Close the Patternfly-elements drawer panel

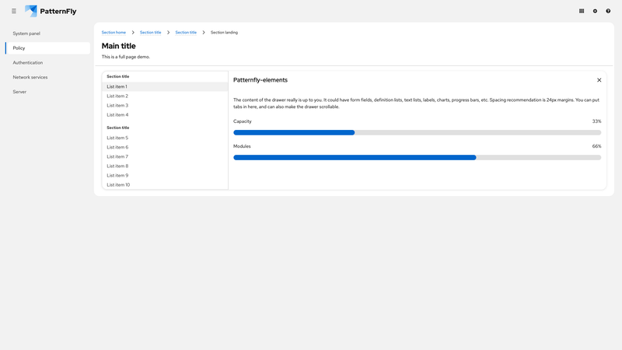(x=599, y=80)
